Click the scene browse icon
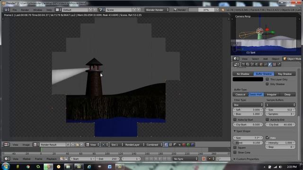303x170 pixels. point(102,9)
